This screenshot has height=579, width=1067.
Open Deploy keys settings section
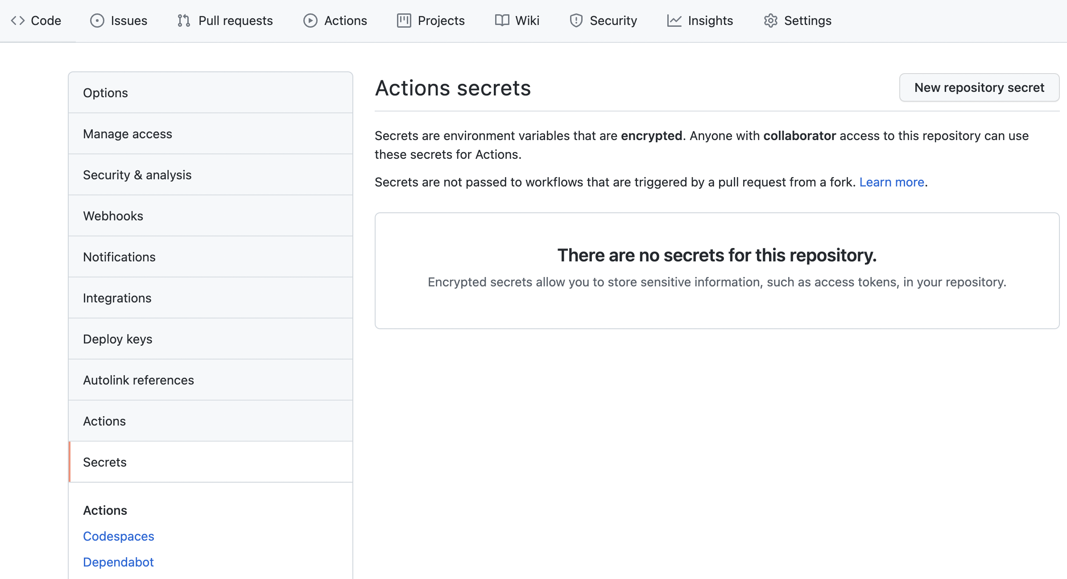click(x=117, y=339)
